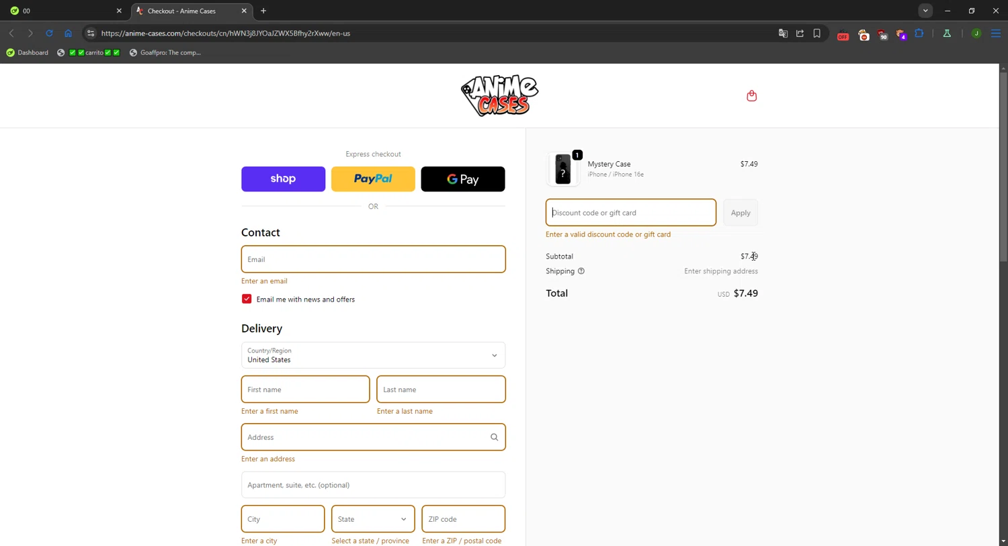This screenshot has width=1008, height=546.
Task: Click the Discount code or gift card field
Action: (x=631, y=212)
